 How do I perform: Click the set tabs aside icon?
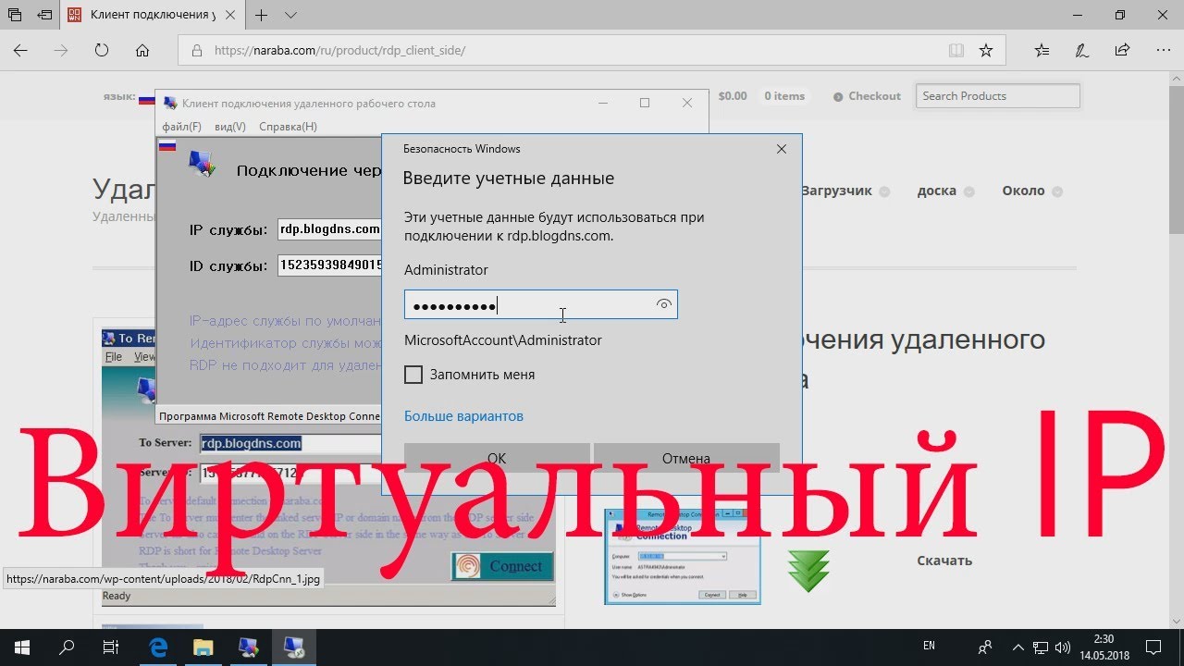pyautogui.click(x=45, y=16)
